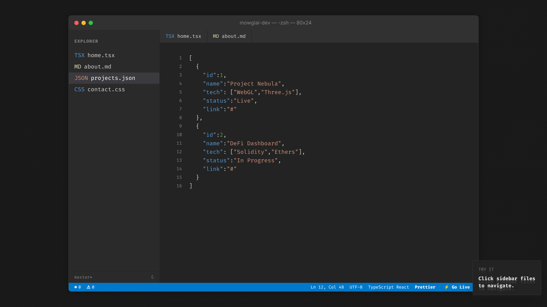Click line number 5 in the gutter
Viewport: 547px width, 307px height.
181,92
